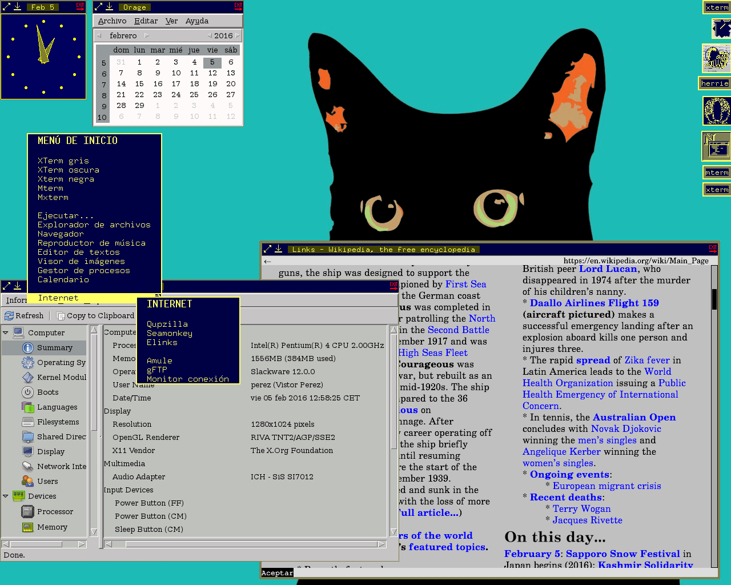Click vertical scrollbar of Links browser
This screenshot has height=585, width=731.
tap(714, 417)
